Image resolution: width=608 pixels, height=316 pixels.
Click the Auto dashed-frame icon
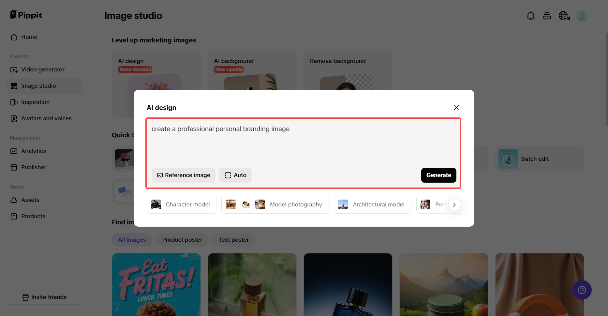coord(228,175)
